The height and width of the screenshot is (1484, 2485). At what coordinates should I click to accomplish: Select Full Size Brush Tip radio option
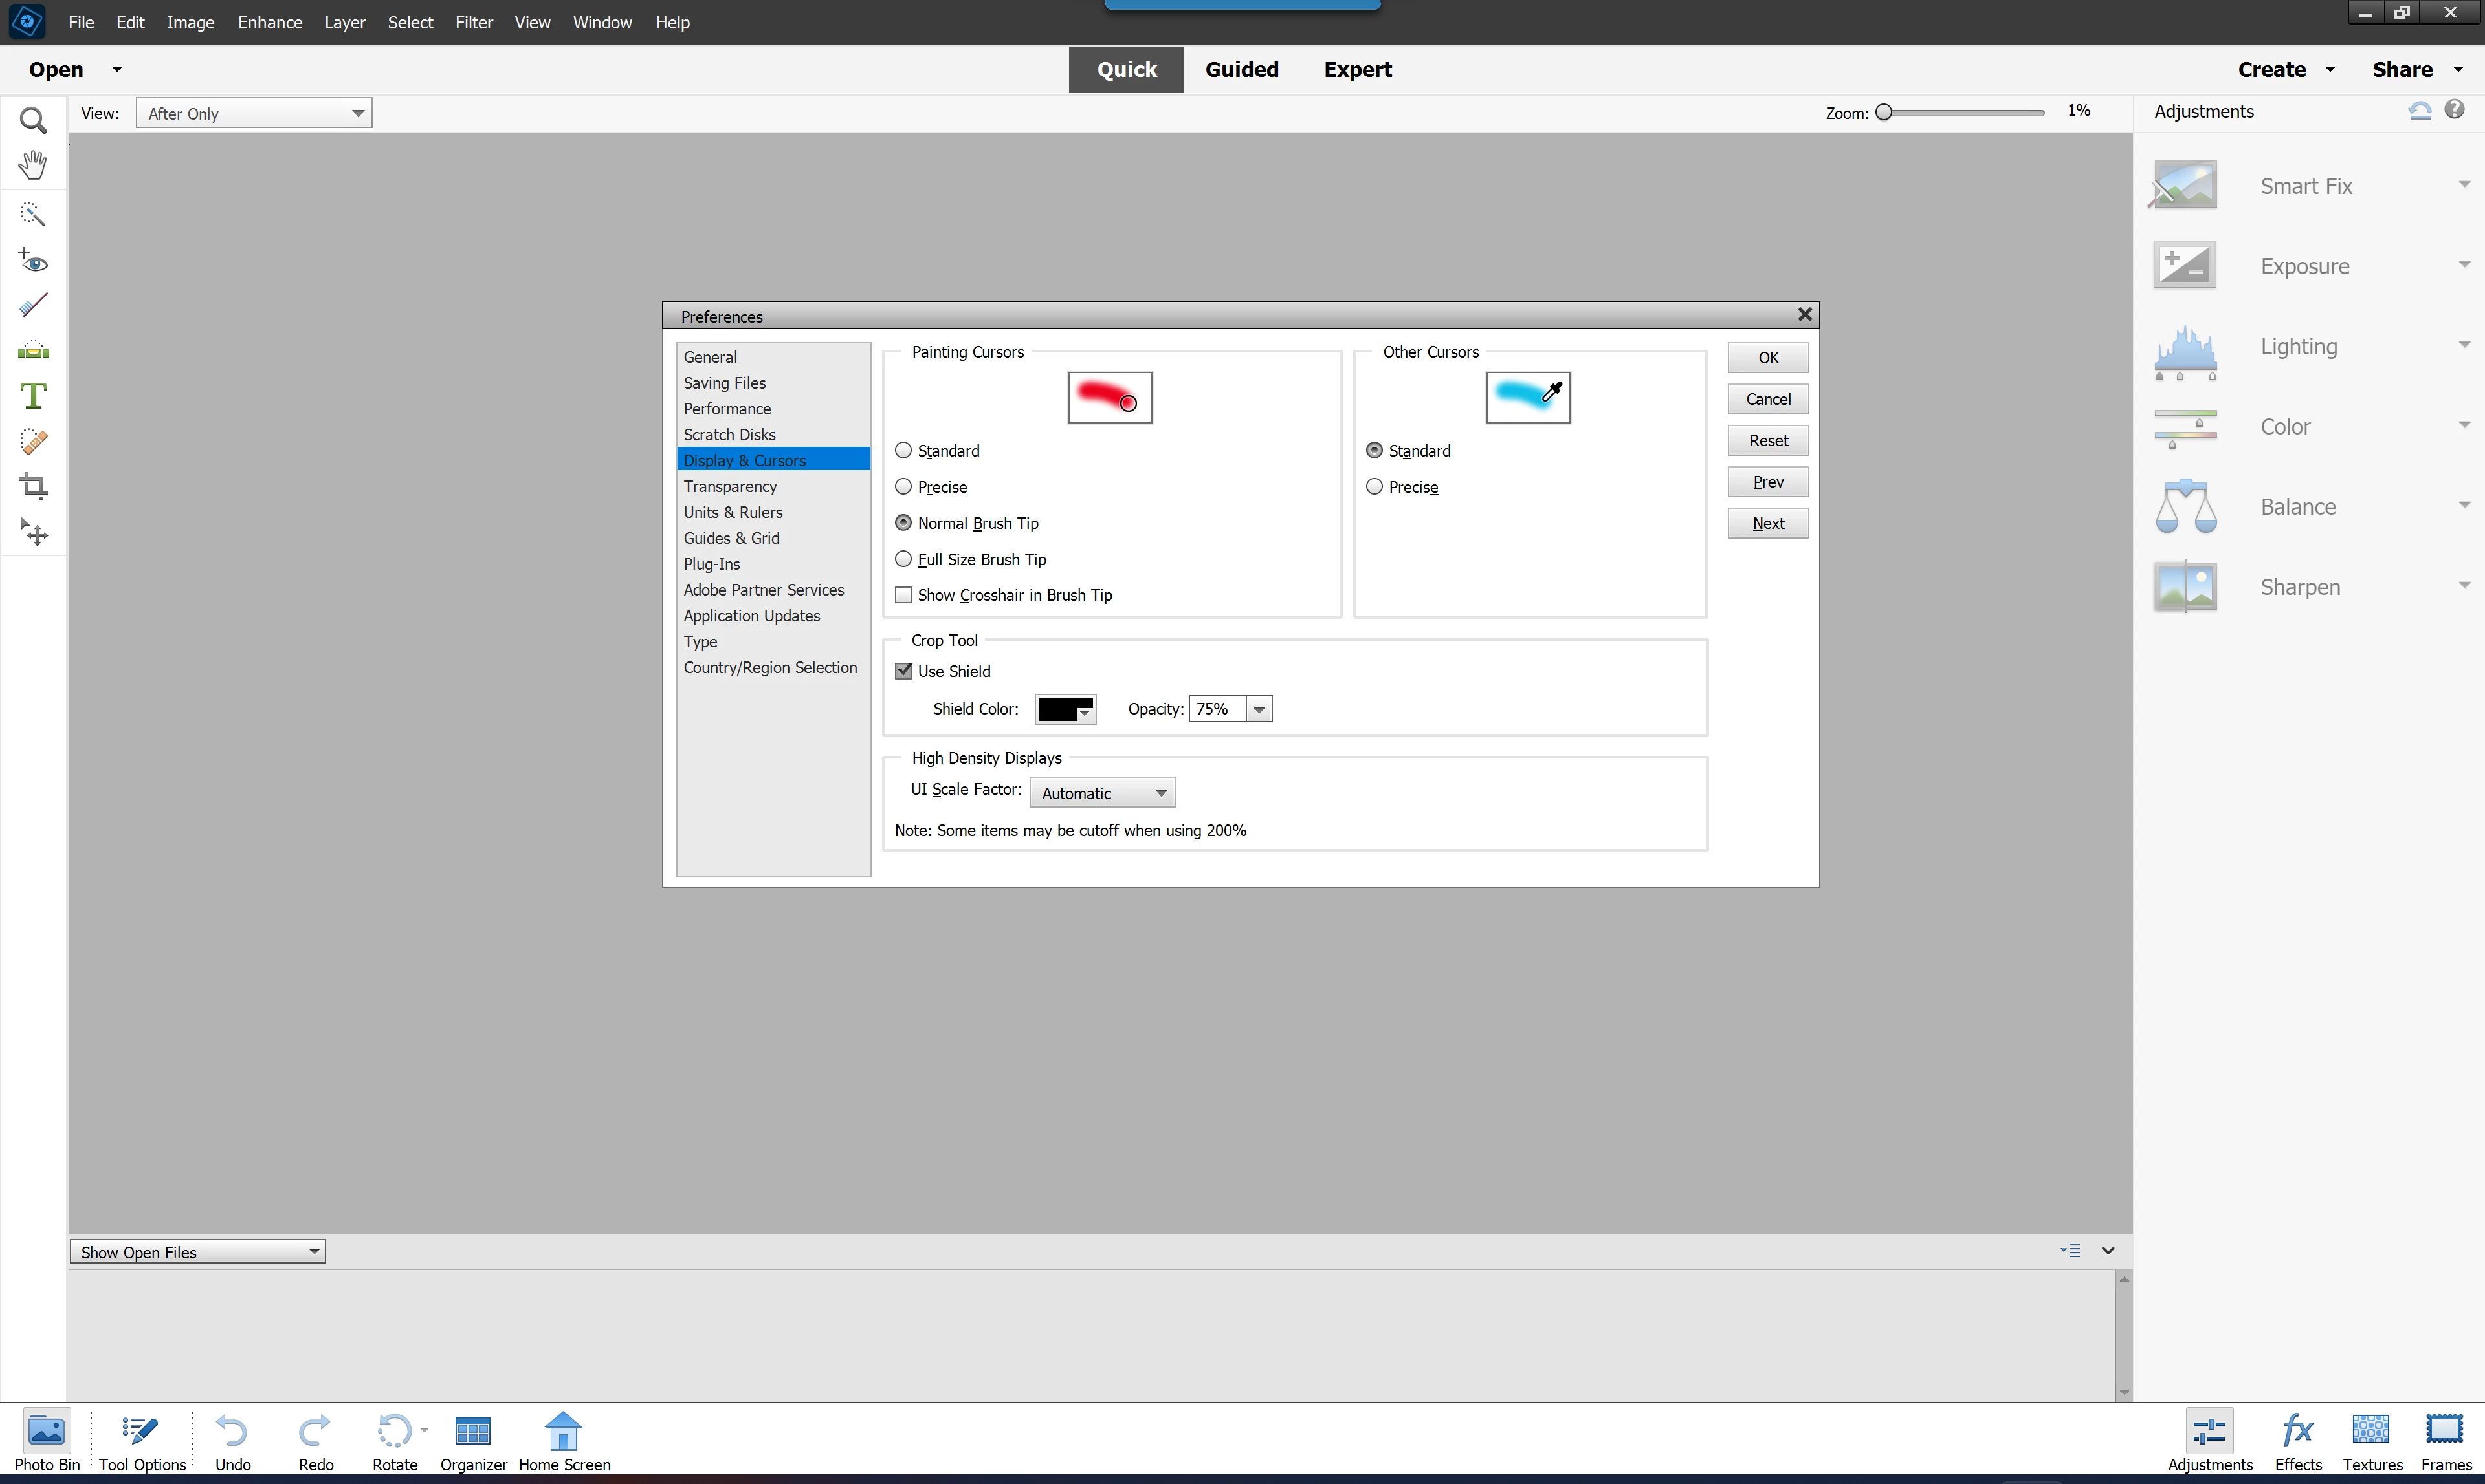904,559
